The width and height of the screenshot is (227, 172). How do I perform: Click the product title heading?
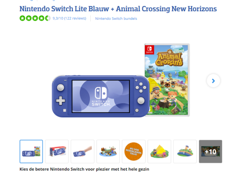point(118,9)
